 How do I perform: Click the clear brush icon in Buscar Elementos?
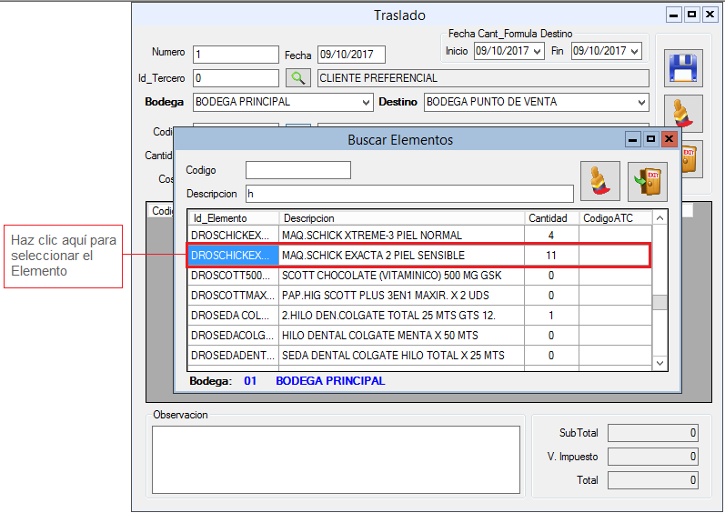coord(599,180)
